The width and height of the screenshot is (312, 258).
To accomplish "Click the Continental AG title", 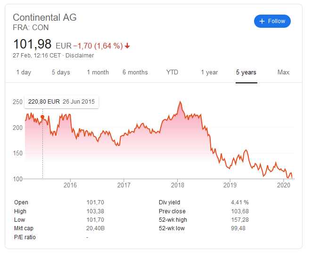I will click(x=45, y=17).
